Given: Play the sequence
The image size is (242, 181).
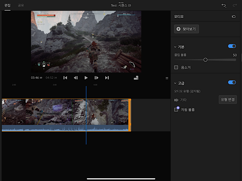Looking at the screenshot, I should [86, 78].
